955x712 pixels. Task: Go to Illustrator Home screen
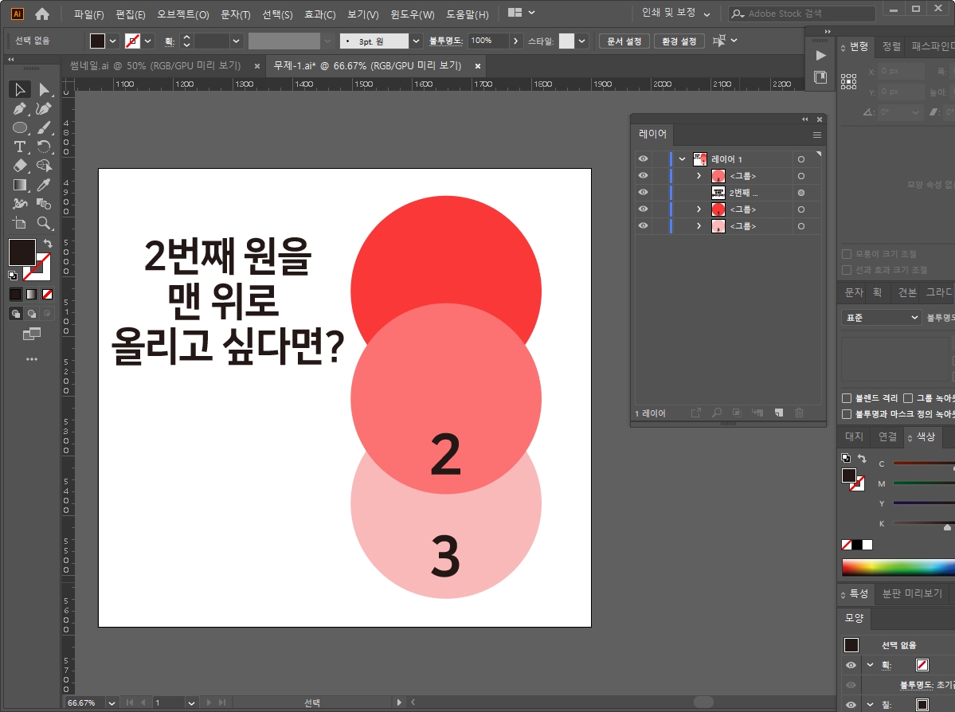(x=42, y=14)
